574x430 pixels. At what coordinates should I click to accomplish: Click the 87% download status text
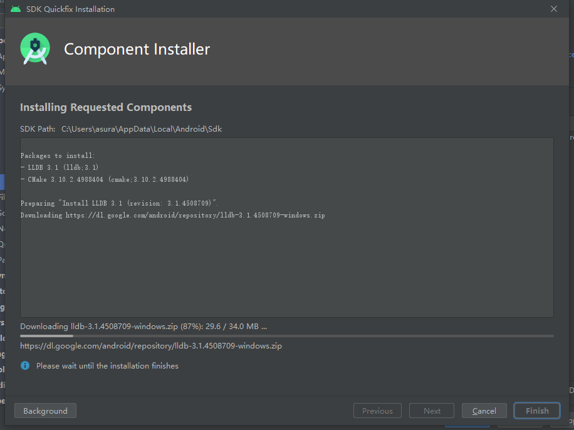click(x=143, y=327)
